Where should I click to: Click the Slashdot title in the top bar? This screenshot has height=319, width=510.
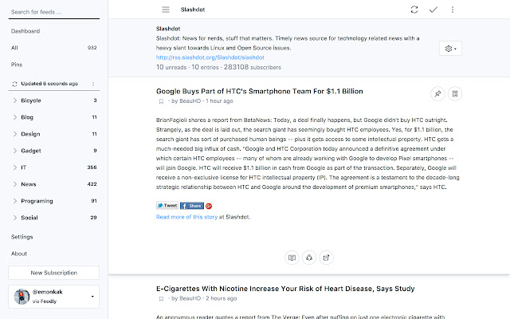tap(193, 10)
